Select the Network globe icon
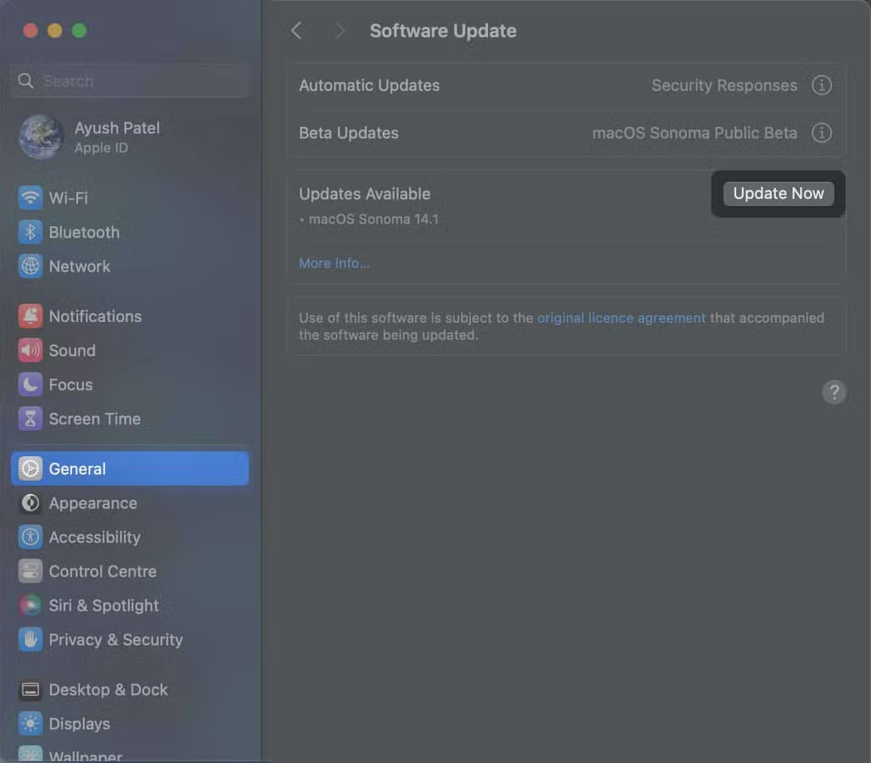The image size is (871, 763). pos(30,266)
